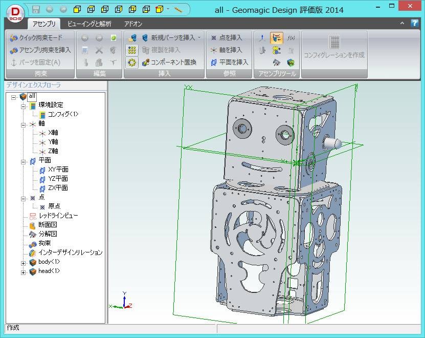Select the third cube view orientation icon
Viewport: 425px width, 338px height.
coord(105,10)
